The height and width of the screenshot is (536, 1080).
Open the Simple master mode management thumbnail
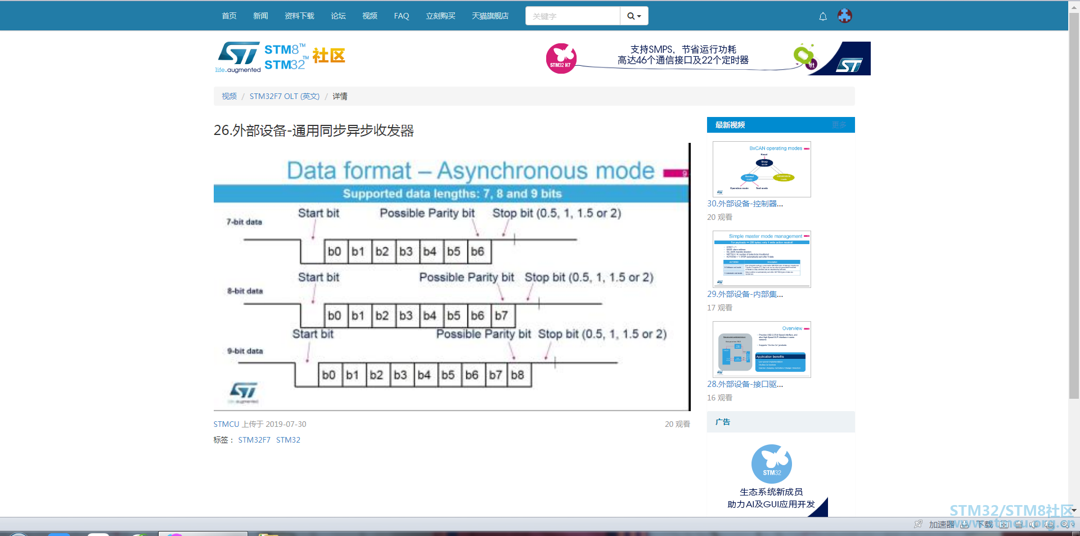click(x=762, y=259)
